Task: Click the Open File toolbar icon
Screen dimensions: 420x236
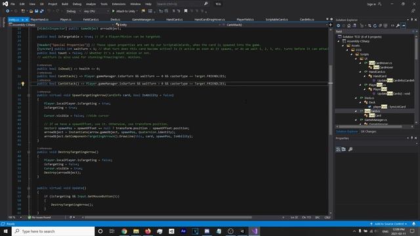Action: [x=31, y=11]
